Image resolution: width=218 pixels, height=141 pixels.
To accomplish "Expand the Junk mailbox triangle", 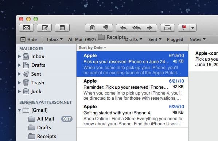I will click(x=19, y=91).
